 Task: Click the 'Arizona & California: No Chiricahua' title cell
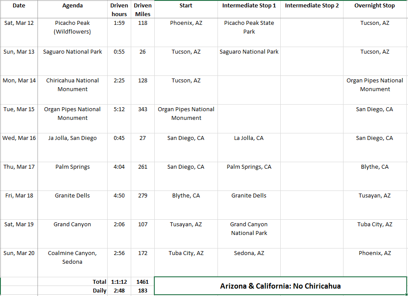(x=280, y=286)
